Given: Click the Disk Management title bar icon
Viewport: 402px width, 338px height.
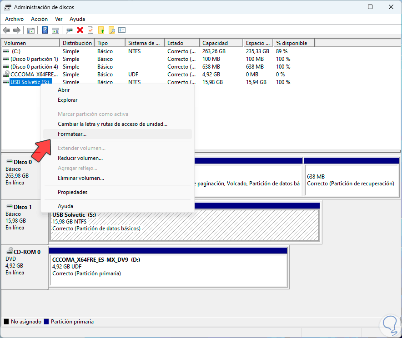Looking at the screenshot, I should [x=8, y=7].
